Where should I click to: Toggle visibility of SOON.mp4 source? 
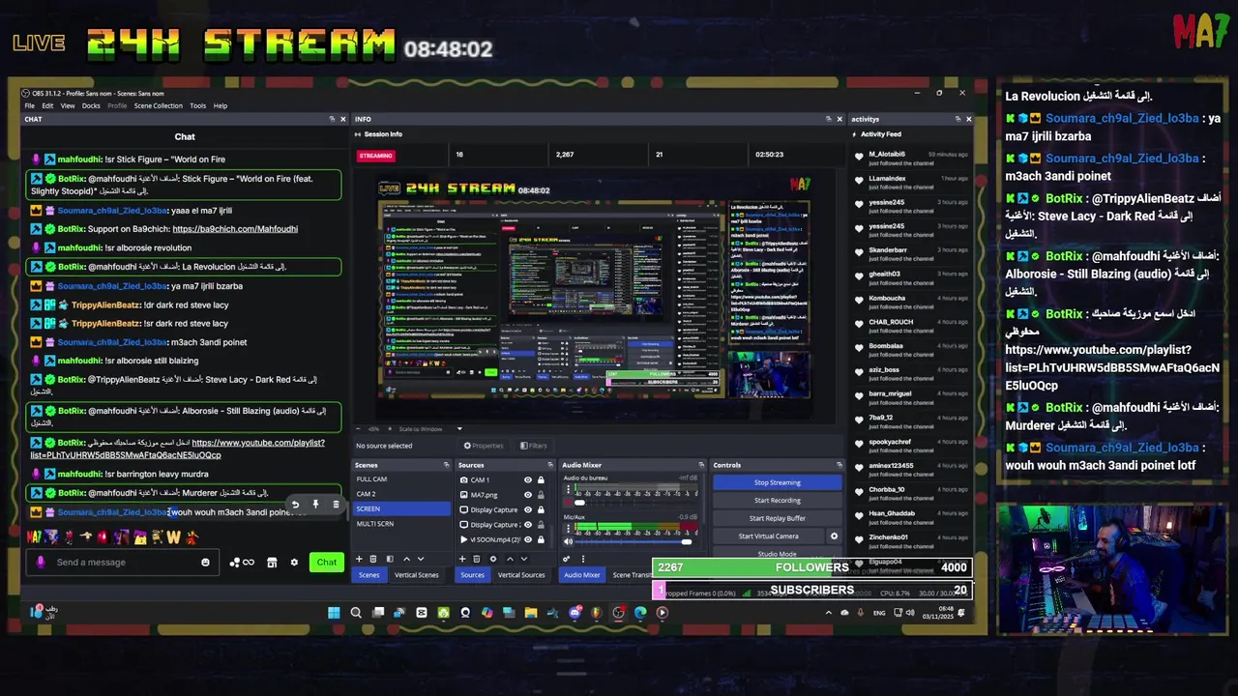[x=528, y=539]
